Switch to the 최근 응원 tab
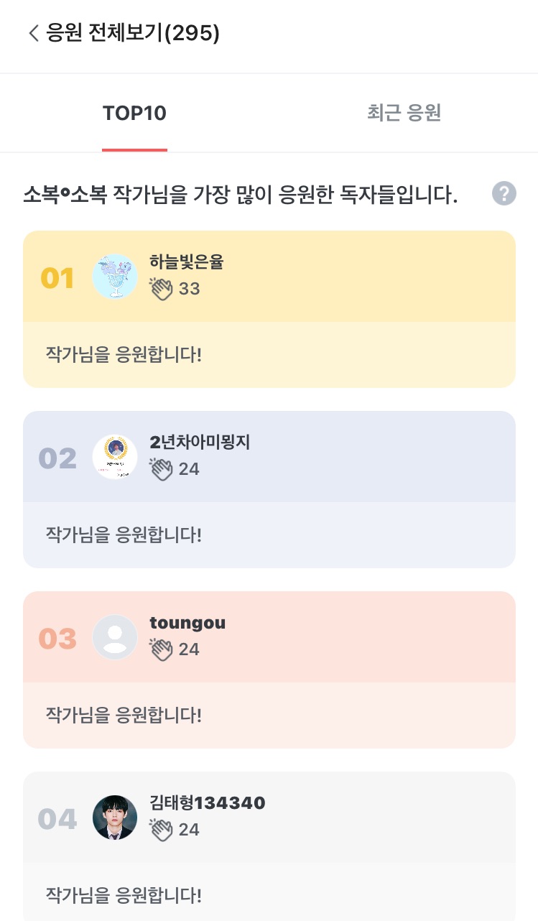This screenshot has height=921, width=538. [x=404, y=114]
